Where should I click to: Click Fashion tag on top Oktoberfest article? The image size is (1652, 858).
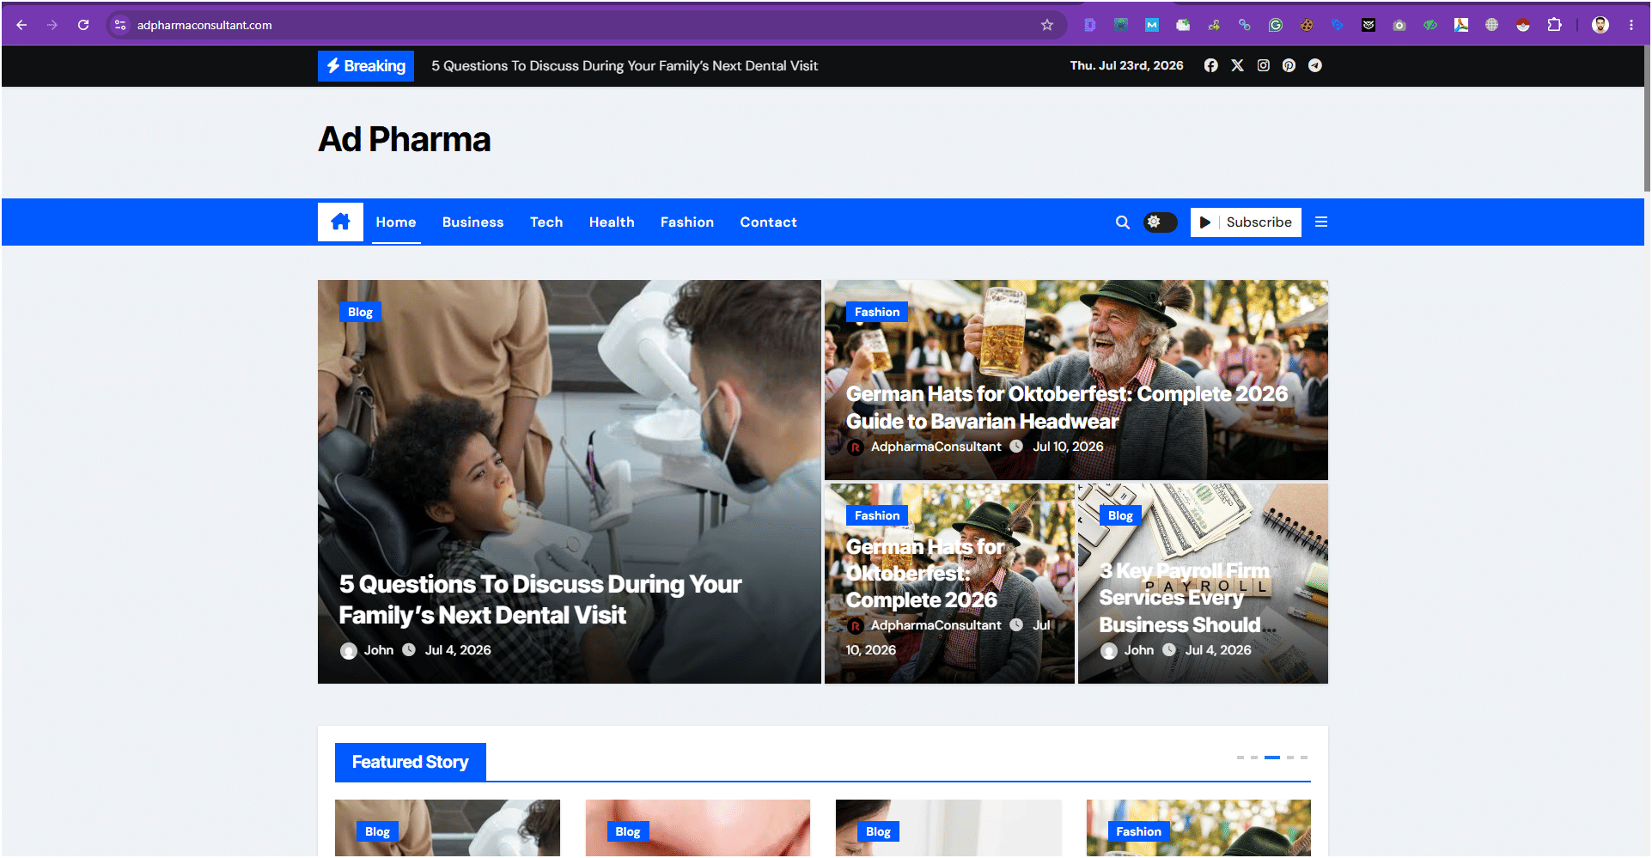[x=877, y=312]
